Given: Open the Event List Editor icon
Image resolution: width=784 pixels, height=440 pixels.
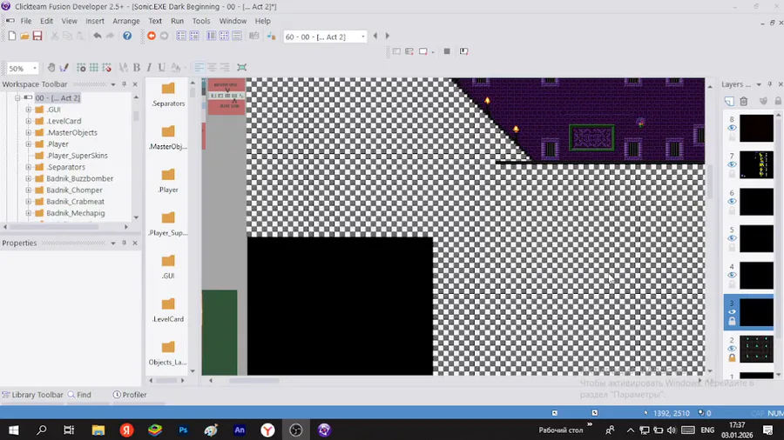Looking at the screenshot, I should 236,36.
